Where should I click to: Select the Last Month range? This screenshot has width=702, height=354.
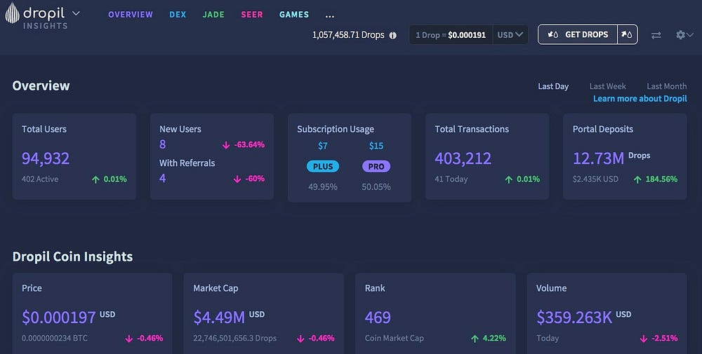pyautogui.click(x=667, y=86)
